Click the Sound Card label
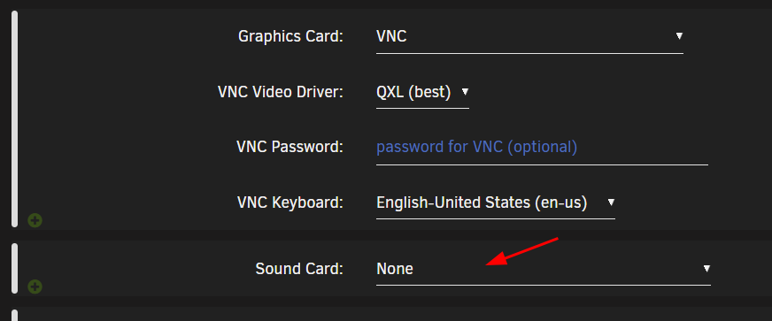The image size is (772, 321). pyautogui.click(x=299, y=269)
